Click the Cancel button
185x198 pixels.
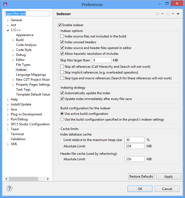click(x=167, y=189)
